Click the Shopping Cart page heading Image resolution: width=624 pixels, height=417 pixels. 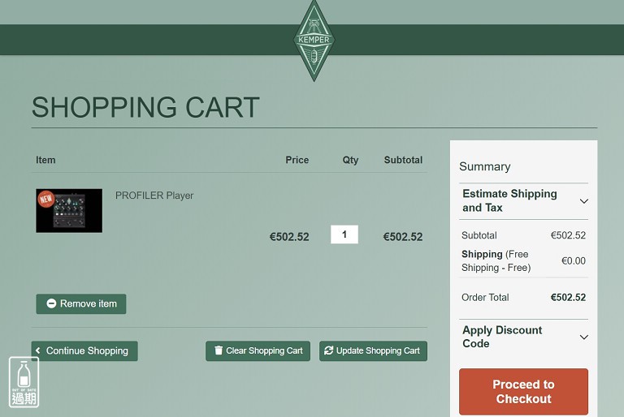pos(145,107)
